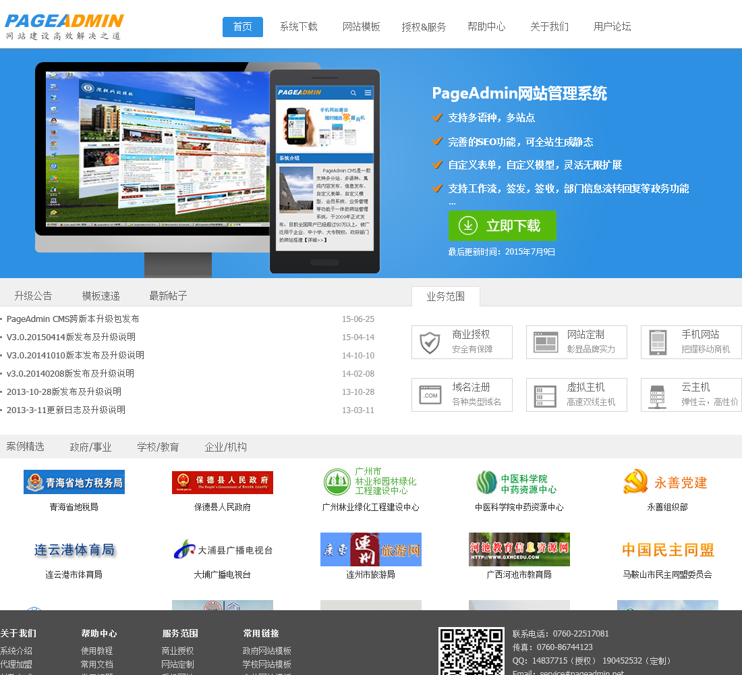Open 用户论坛 in the navigation bar
Viewport: 742px width, 675px height.
612,27
